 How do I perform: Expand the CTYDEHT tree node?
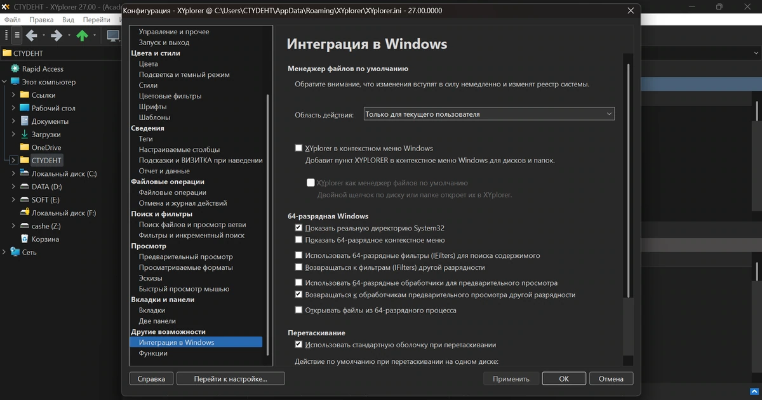(14, 160)
